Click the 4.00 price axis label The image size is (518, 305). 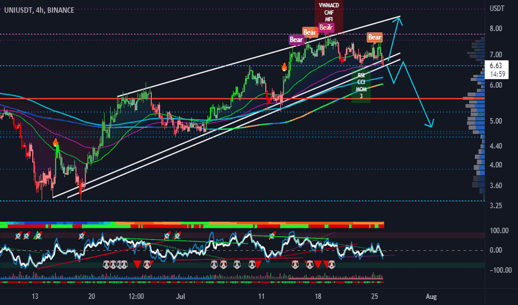[496, 165]
